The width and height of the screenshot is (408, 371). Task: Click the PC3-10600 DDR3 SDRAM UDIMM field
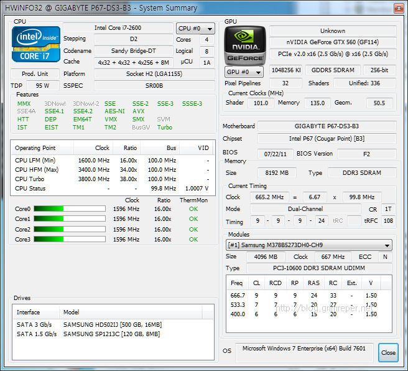319,268
